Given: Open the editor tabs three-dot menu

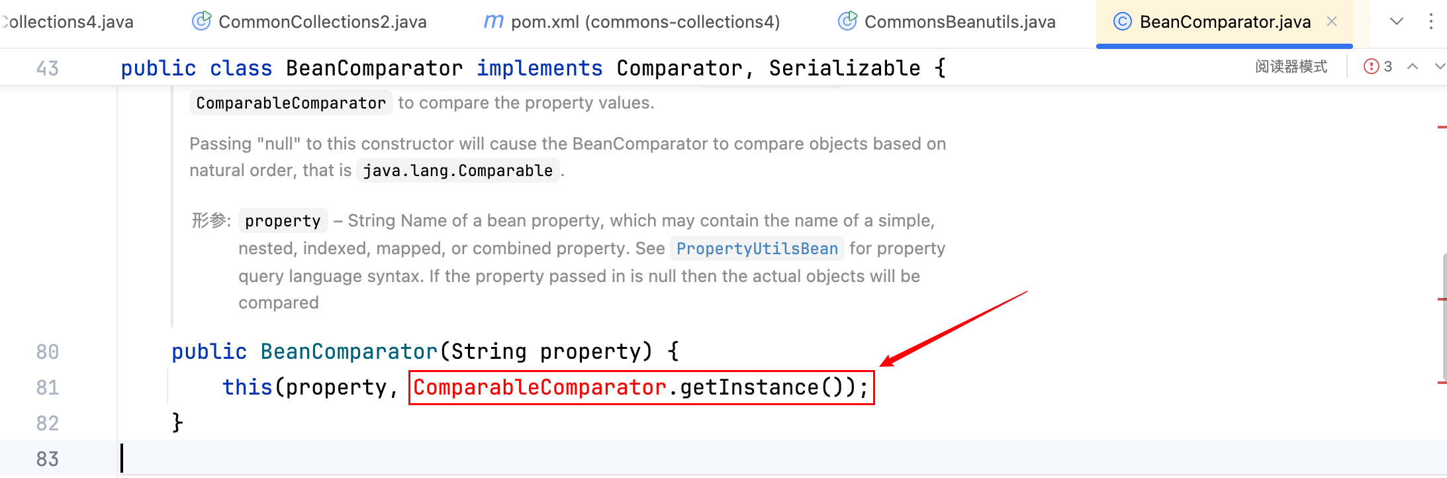Looking at the screenshot, I should pos(1430,22).
